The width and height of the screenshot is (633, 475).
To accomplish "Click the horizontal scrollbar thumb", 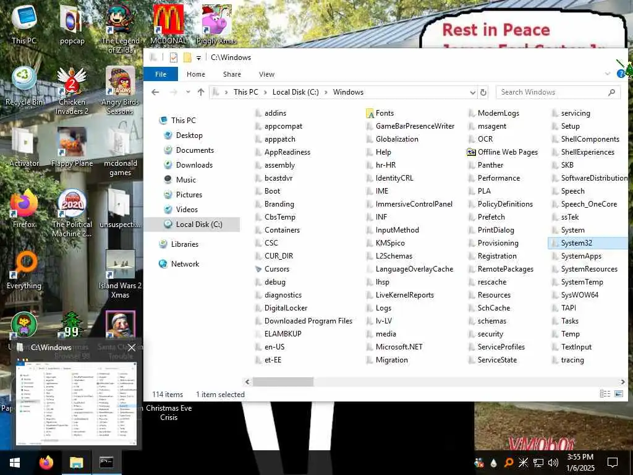I will [283, 382].
